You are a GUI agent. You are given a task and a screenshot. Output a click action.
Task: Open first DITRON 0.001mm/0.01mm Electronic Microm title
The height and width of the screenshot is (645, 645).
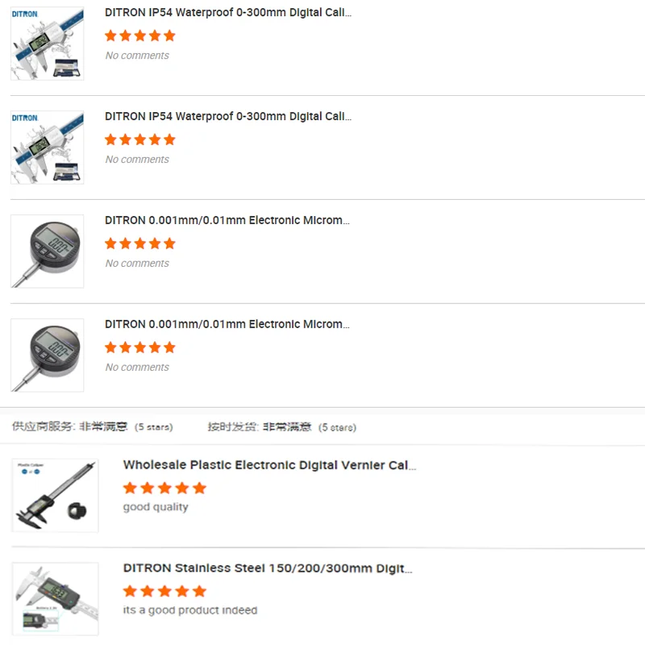point(227,220)
